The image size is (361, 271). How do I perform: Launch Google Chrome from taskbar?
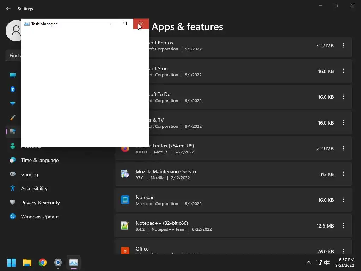(43, 263)
